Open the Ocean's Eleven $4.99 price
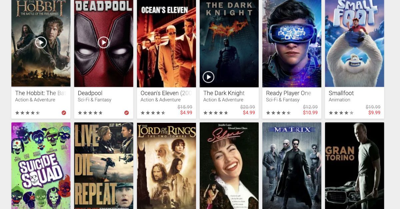This screenshot has width=400, height=209. click(186, 113)
